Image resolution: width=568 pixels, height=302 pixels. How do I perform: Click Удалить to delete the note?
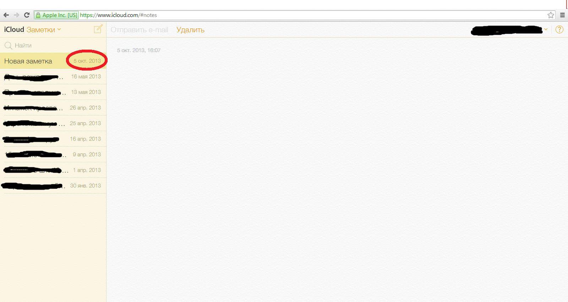pos(190,30)
